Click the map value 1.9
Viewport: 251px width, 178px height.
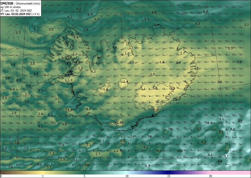70,80
